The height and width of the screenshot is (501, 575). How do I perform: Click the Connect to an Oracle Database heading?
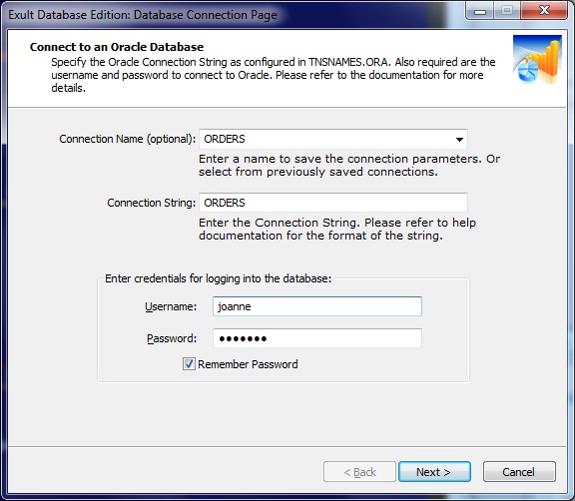[x=117, y=47]
